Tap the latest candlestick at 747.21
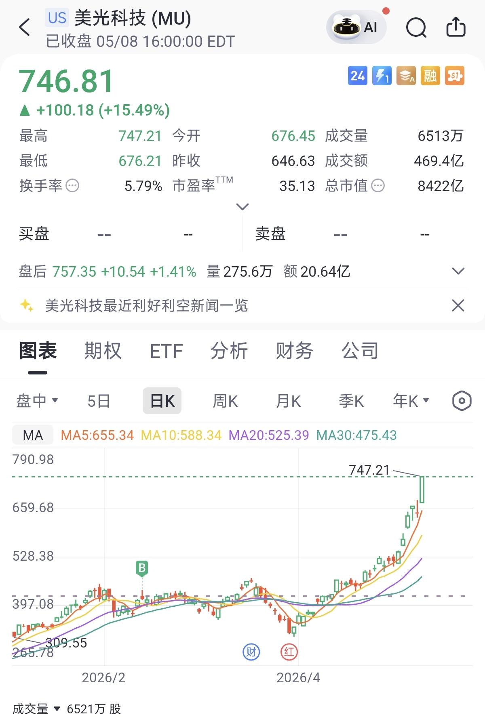This screenshot has height=717, width=485. pos(422,489)
